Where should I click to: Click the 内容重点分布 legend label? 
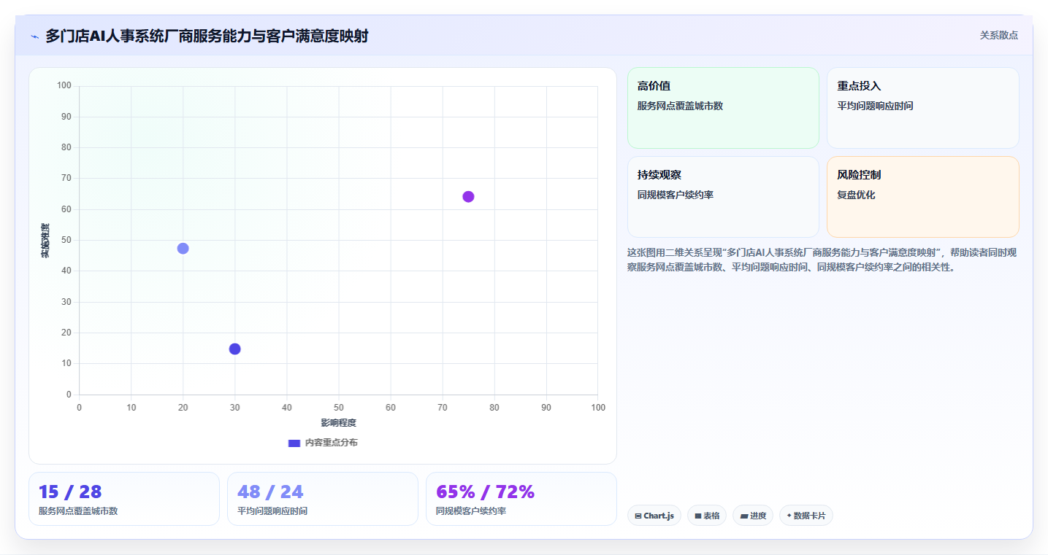coord(332,443)
